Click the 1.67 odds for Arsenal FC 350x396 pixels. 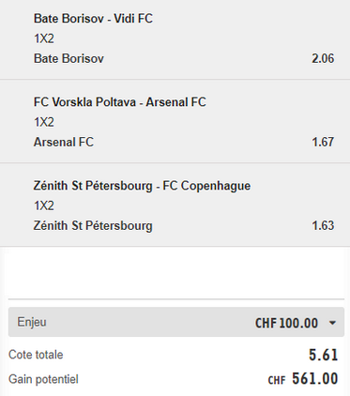tap(323, 142)
